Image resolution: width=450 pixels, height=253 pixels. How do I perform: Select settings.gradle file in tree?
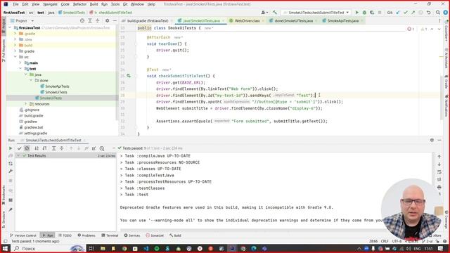point(36,134)
